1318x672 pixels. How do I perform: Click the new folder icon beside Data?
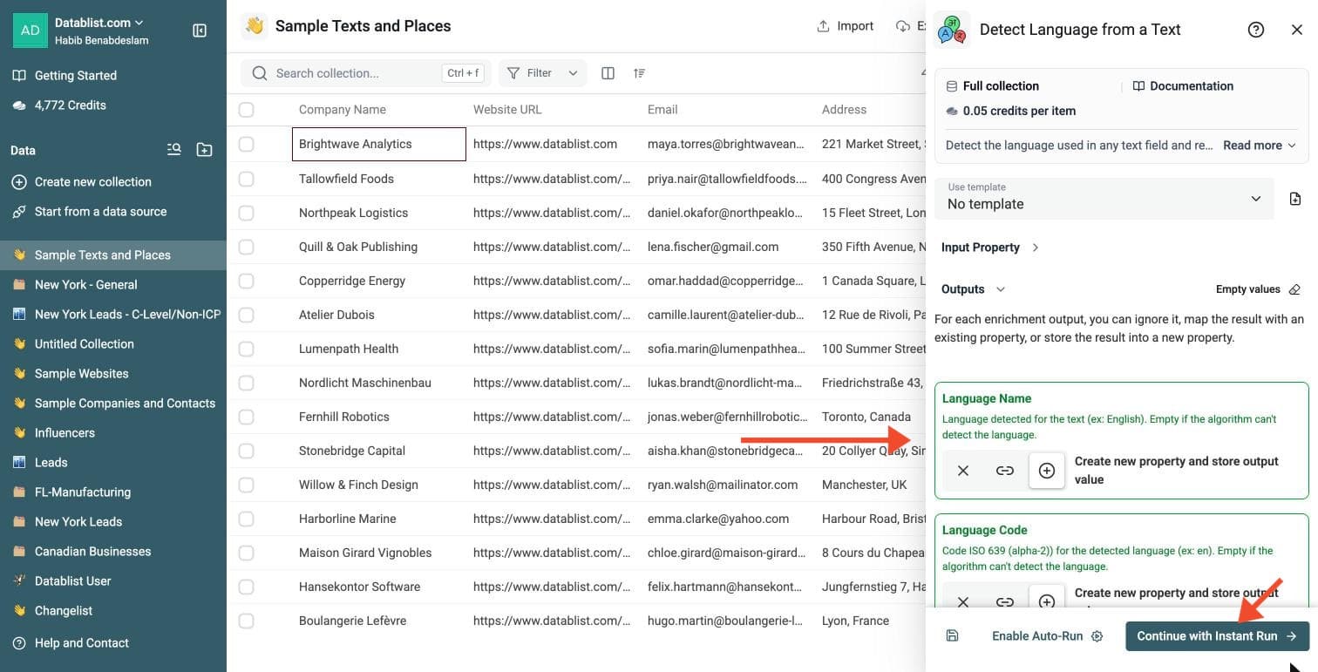[x=204, y=150]
